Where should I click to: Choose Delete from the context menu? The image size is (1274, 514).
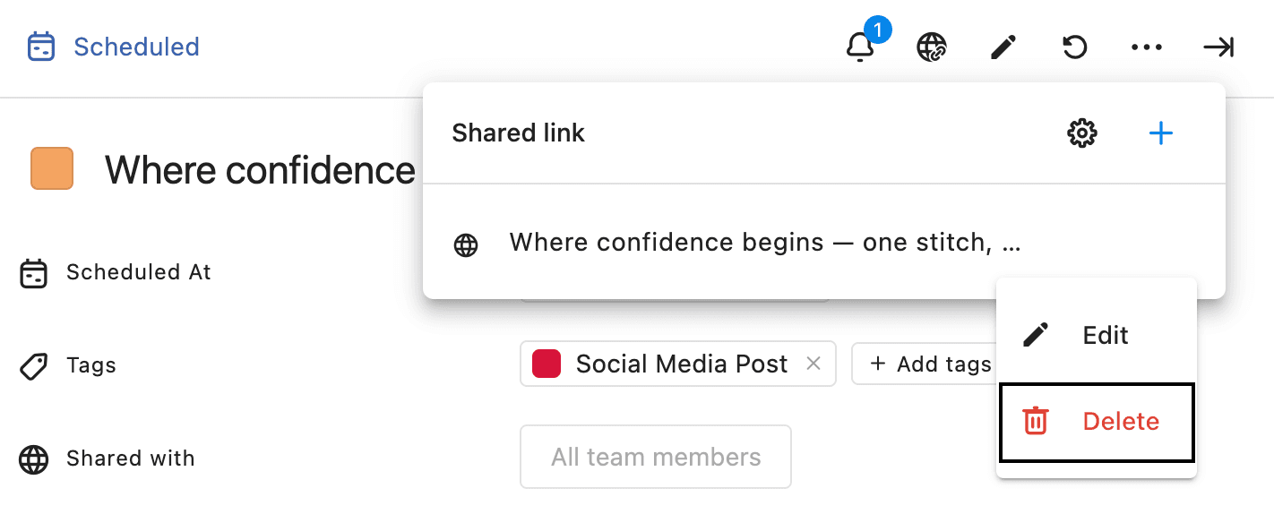click(1097, 422)
